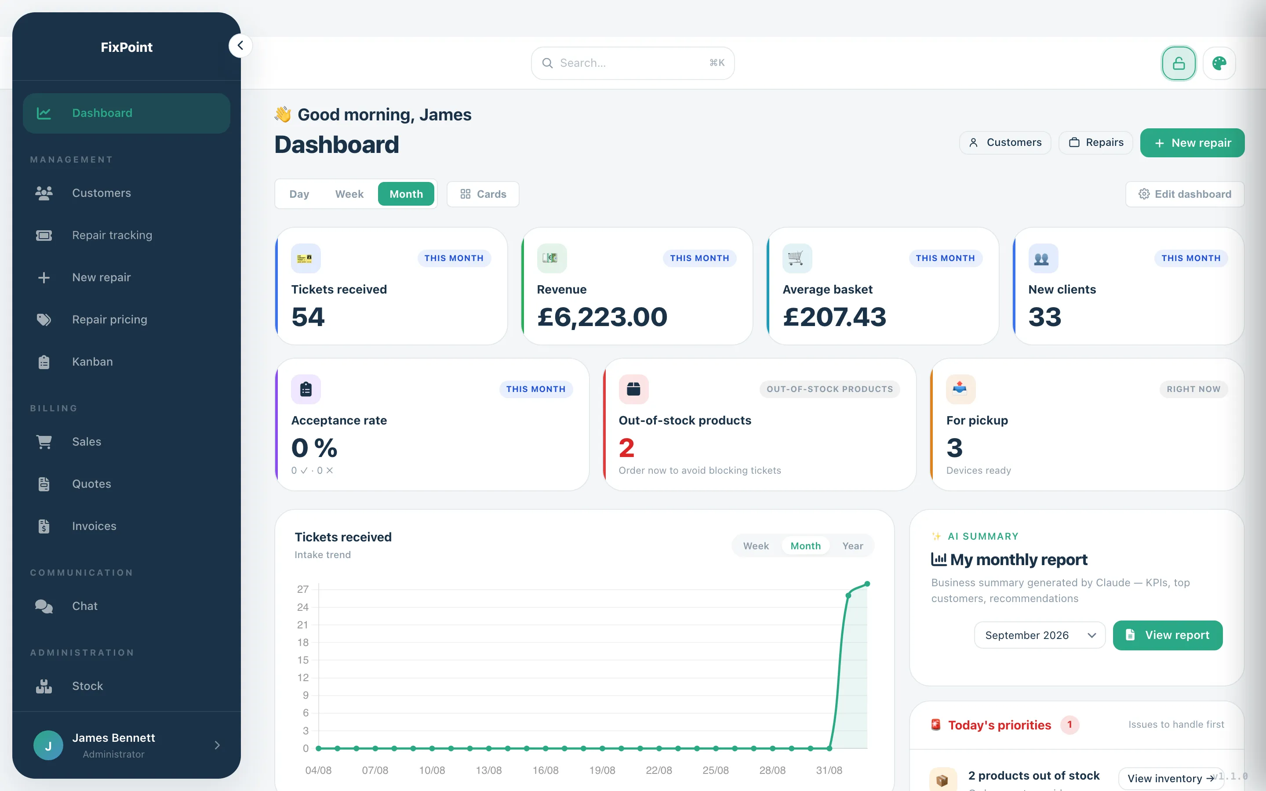Image resolution: width=1266 pixels, height=791 pixels.
Task: Click the New clients card icon
Action: click(x=1043, y=258)
